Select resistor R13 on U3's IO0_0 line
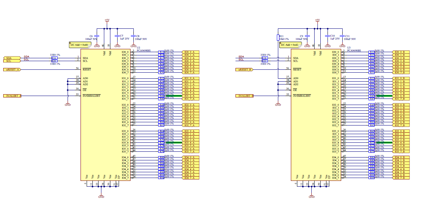Viewport: 421px width, 210px height. 372,52
